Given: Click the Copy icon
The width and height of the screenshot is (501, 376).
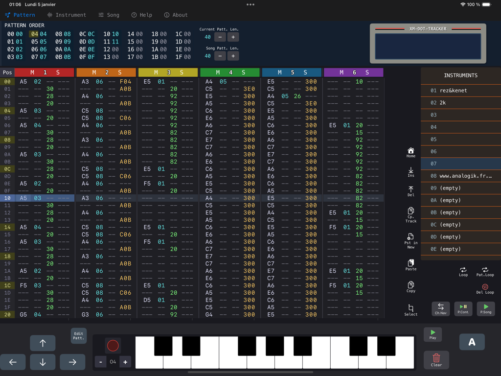Looking at the screenshot, I should (x=410, y=286).
